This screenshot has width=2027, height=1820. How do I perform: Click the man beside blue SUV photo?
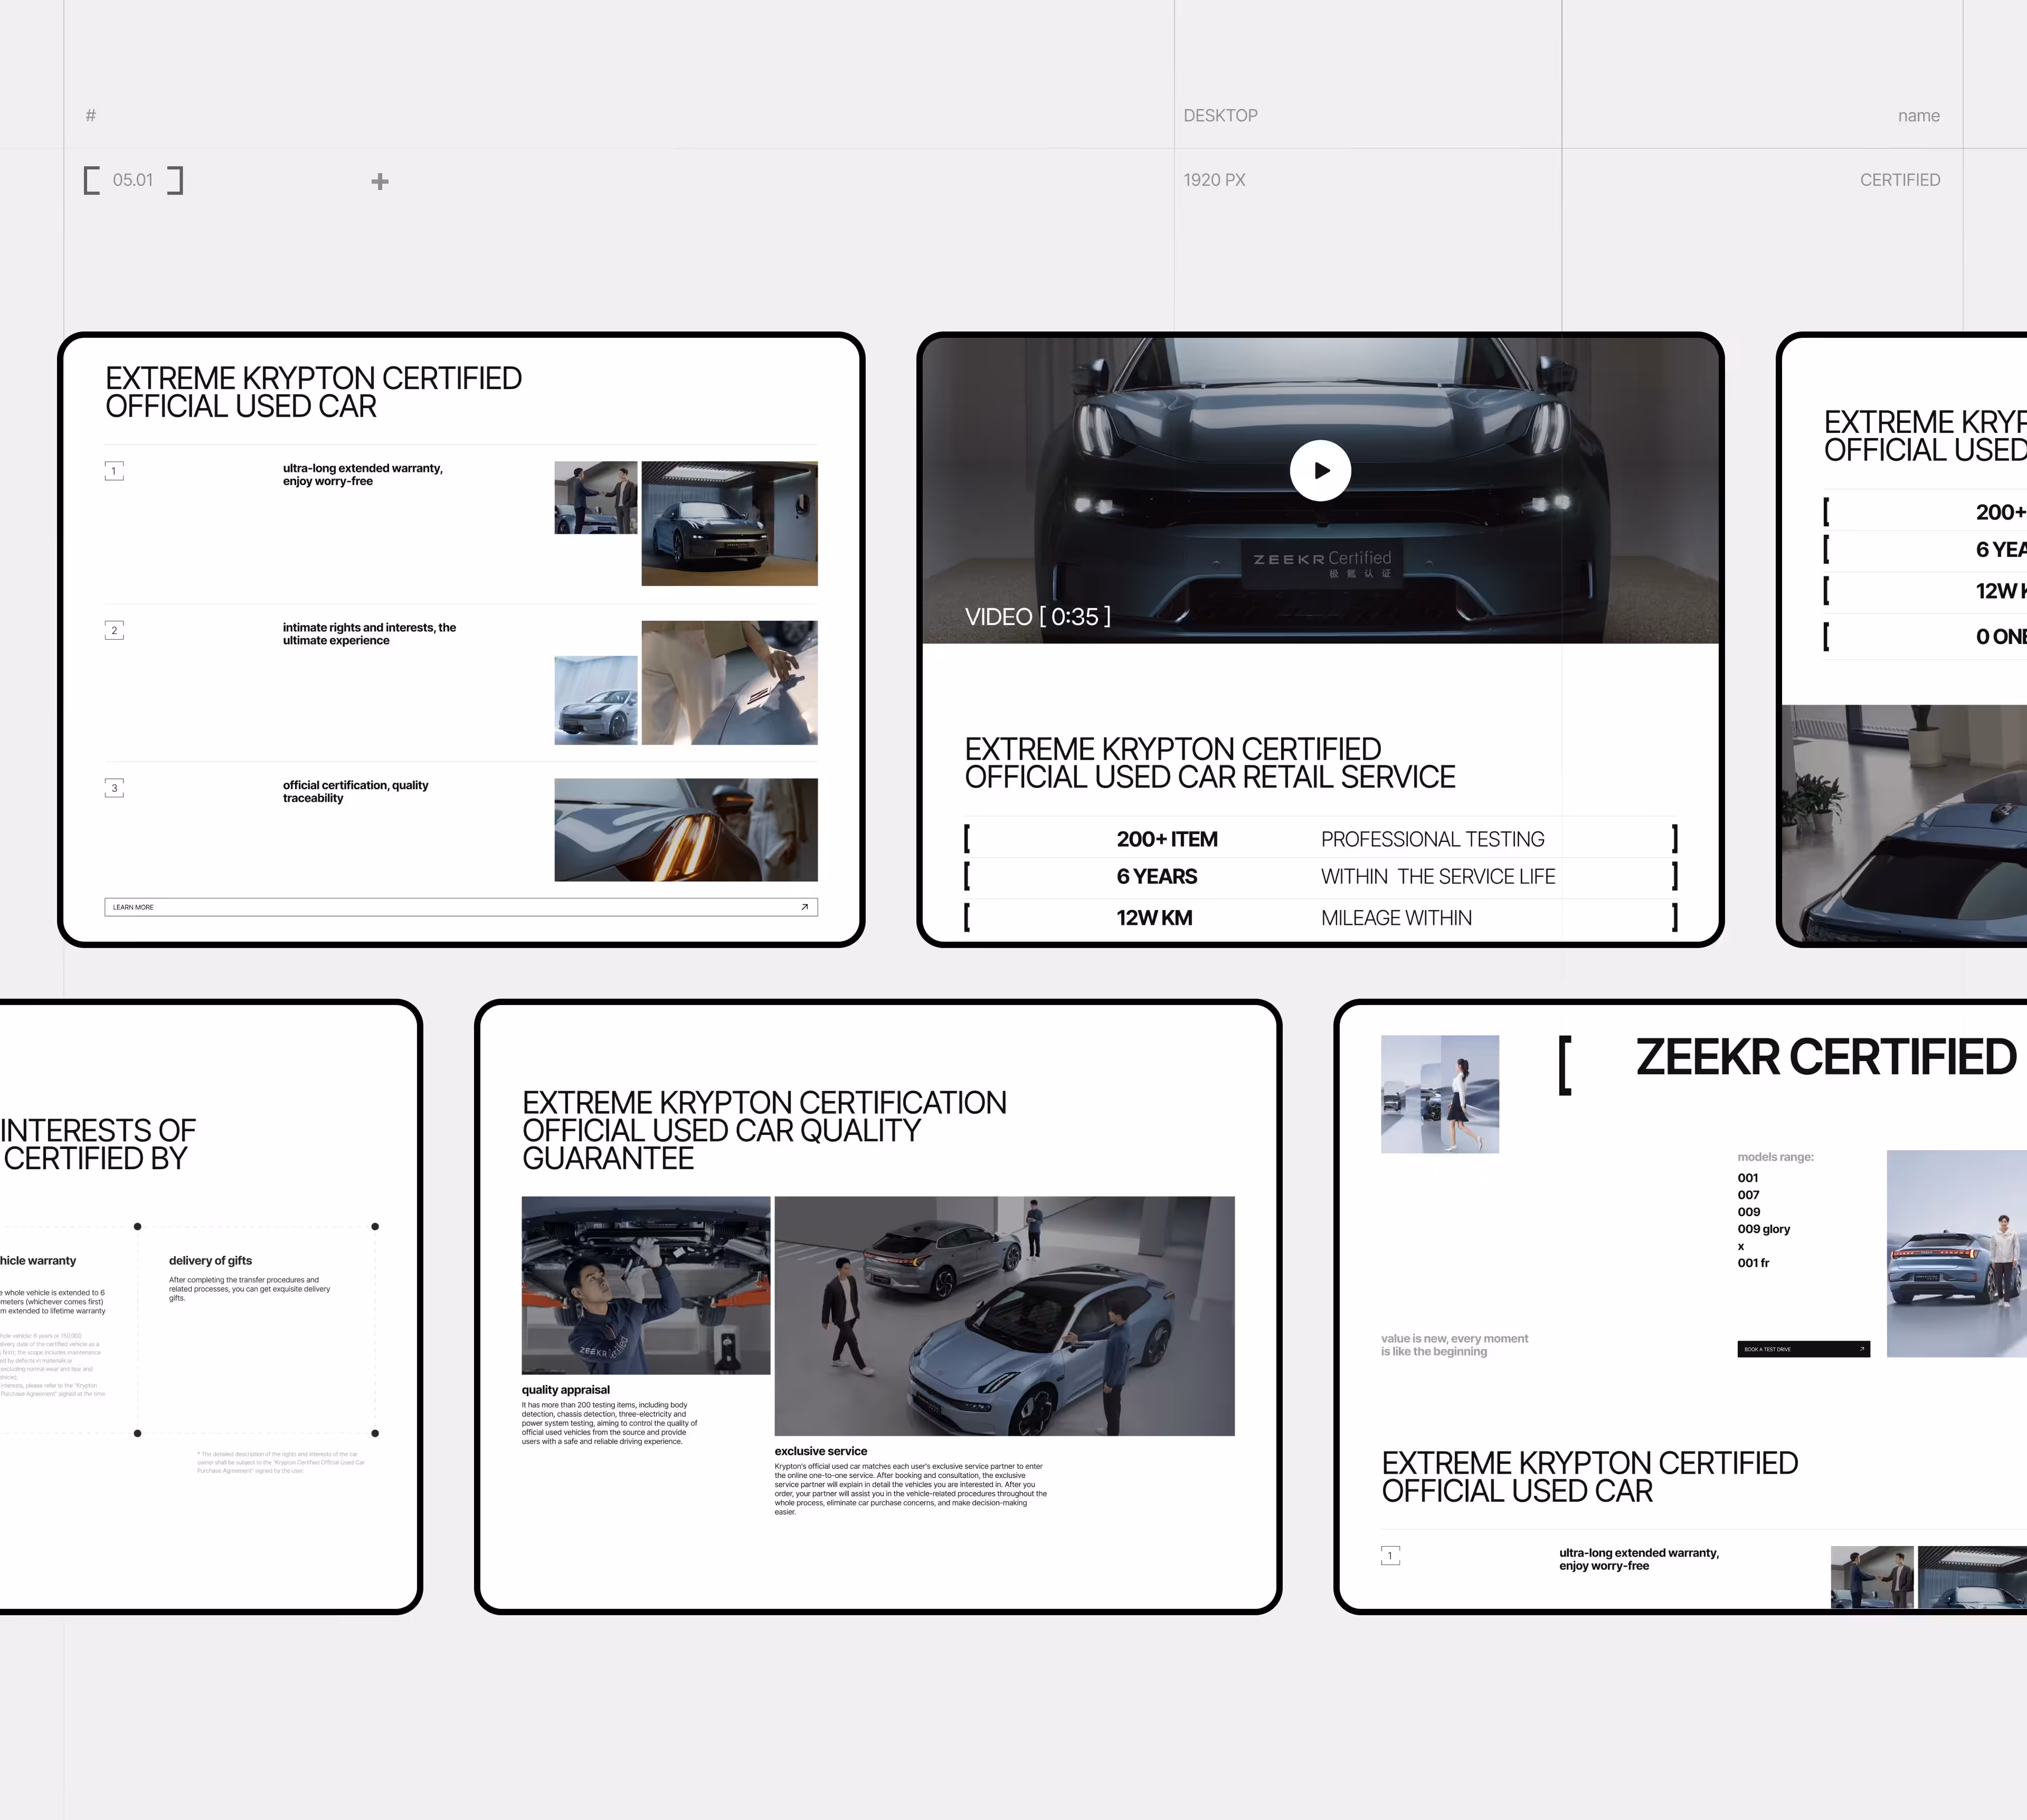(1956, 1253)
